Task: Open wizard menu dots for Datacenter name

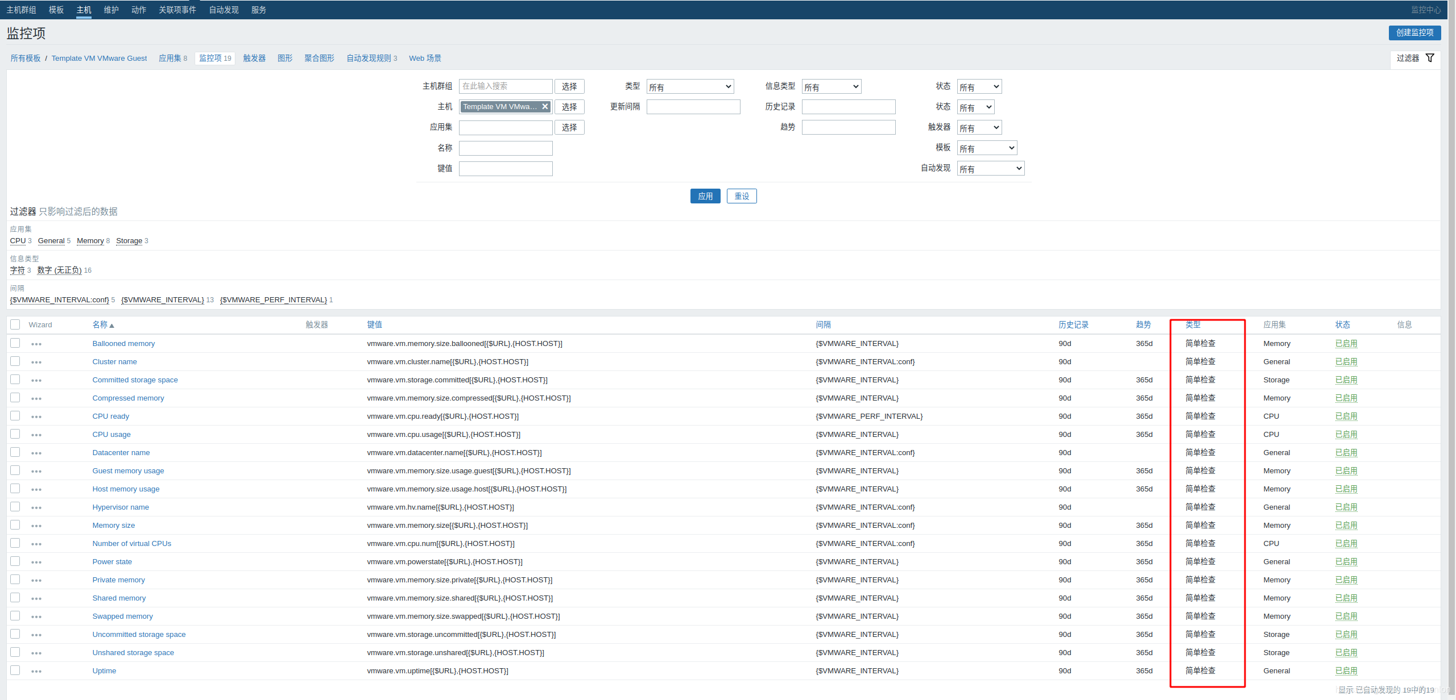Action: (36, 453)
